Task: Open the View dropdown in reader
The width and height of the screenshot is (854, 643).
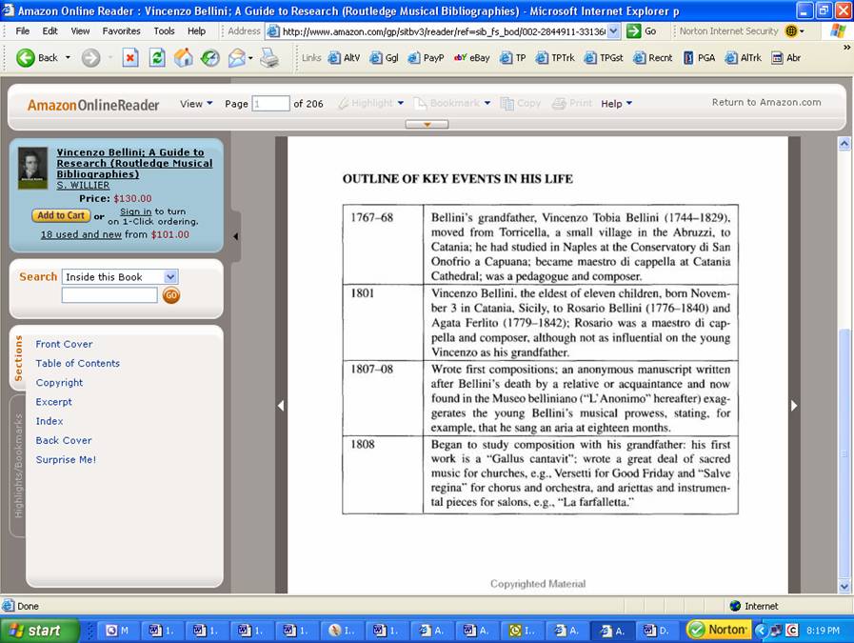Action: 196,103
